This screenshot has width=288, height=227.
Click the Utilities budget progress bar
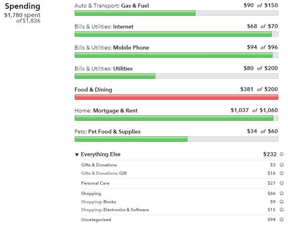point(176,76)
